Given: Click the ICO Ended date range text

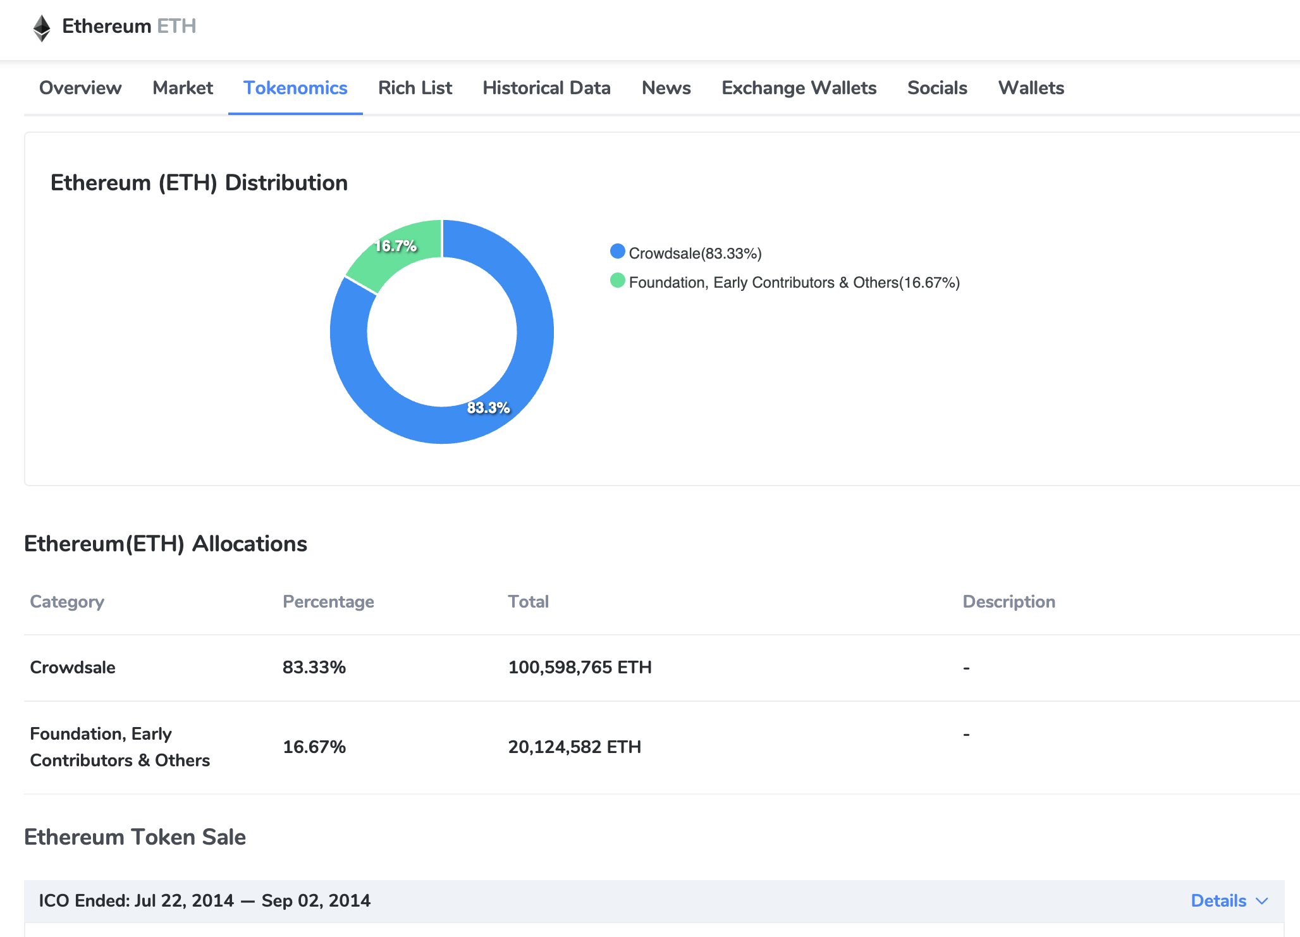Looking at the screenshot, I should (x=205, y=901).
